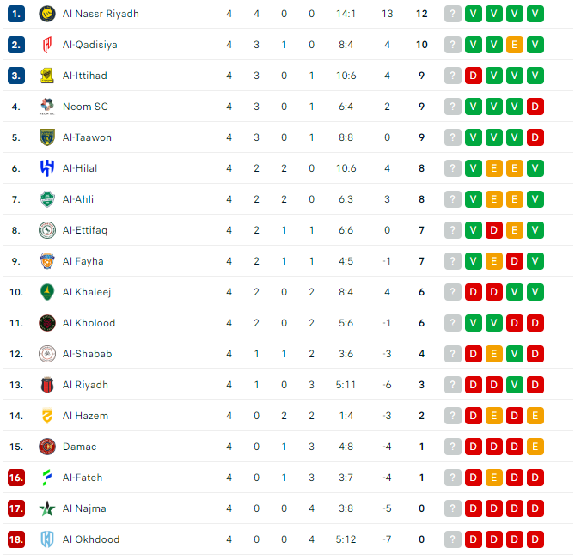Click the Al Hazem yellow logo
This screenshot has width=581, height=560.
pyautogui.click(x=47, y=416)
